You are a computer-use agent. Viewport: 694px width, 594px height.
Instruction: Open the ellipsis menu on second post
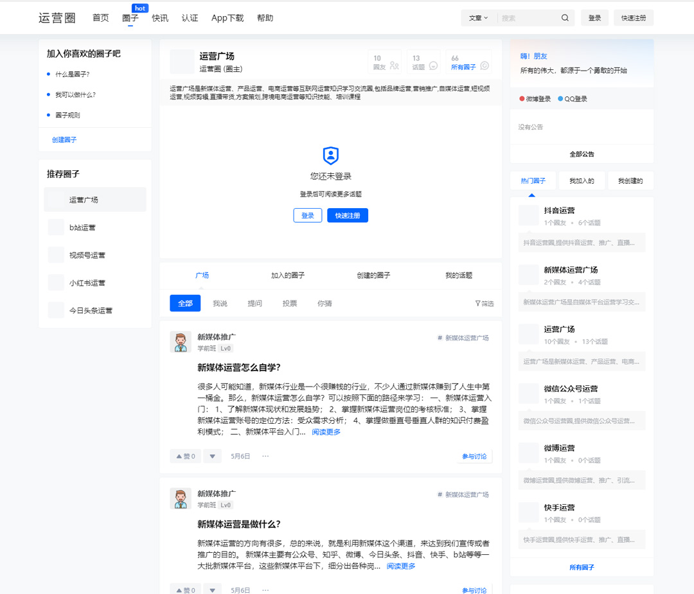tap(265, 589)
